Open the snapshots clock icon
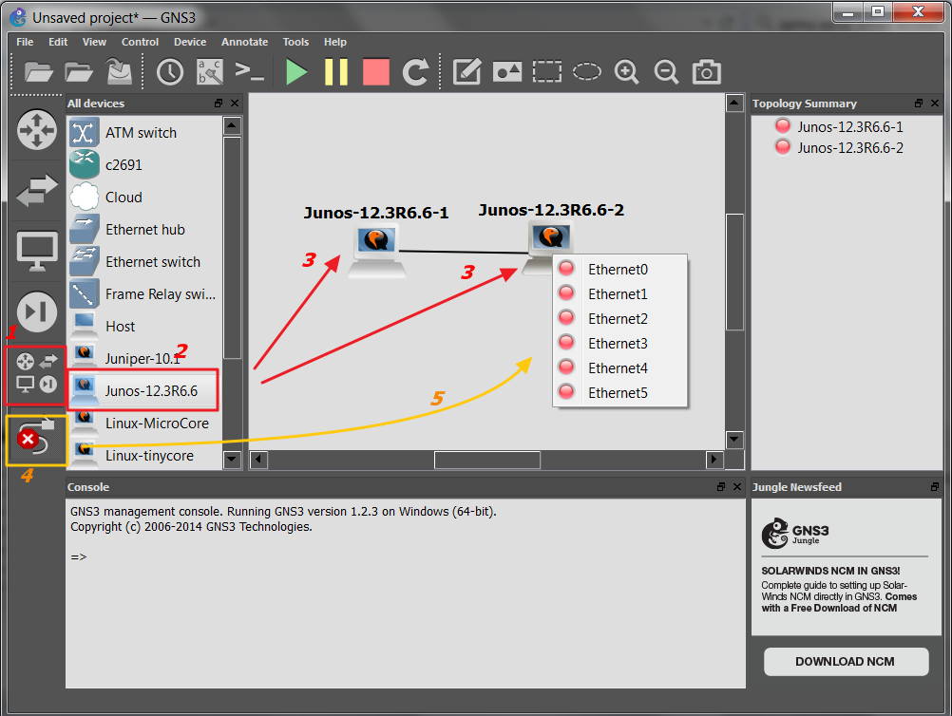The width and height of the screenshot is (952, 716). (x=170, y=71)
